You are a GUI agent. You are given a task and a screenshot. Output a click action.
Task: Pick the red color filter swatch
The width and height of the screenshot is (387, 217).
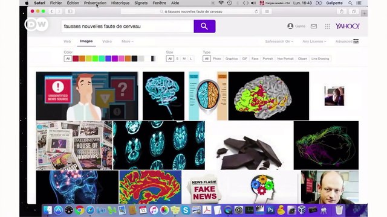tap(76, 58)
